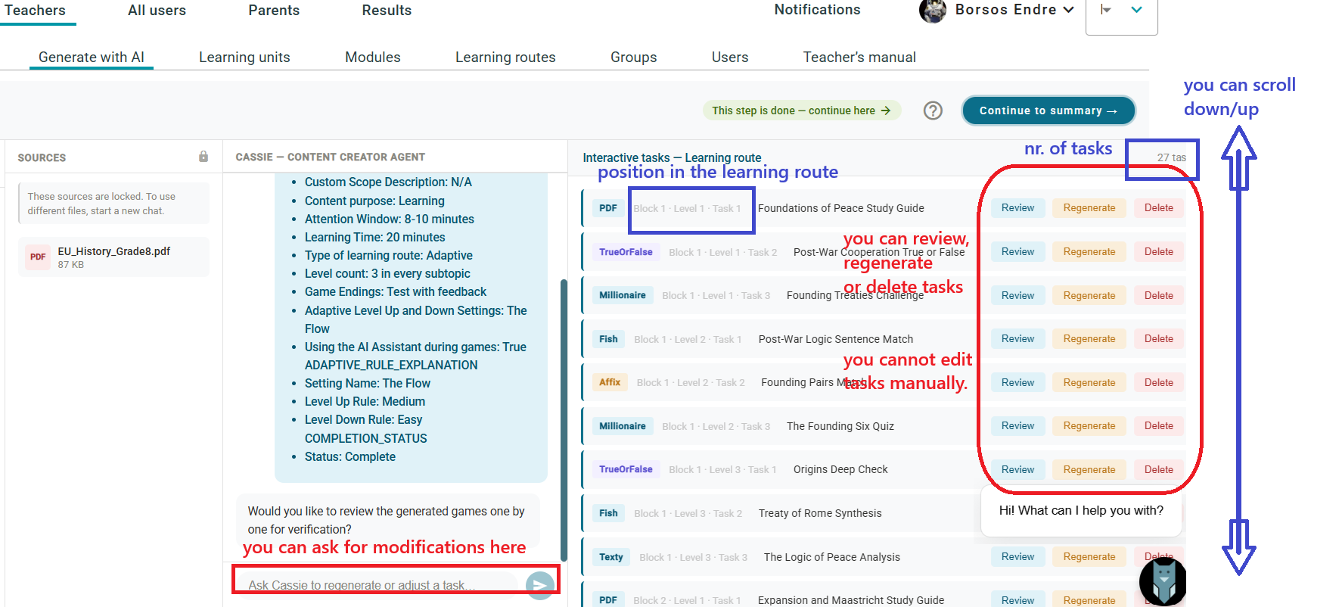Open the language flag dropdown chevron
This screenshot has width=1342, height=607.
click(x=1136, y=10)
